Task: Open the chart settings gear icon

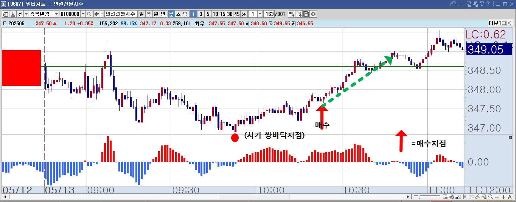Action: [x=313, y=14]
